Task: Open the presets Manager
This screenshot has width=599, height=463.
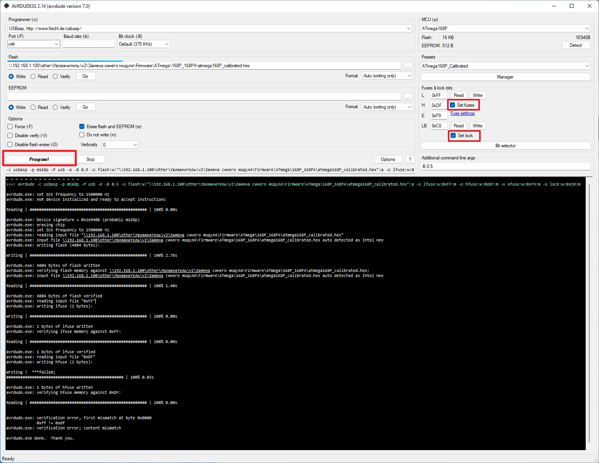Action: [x=505, y=77]
